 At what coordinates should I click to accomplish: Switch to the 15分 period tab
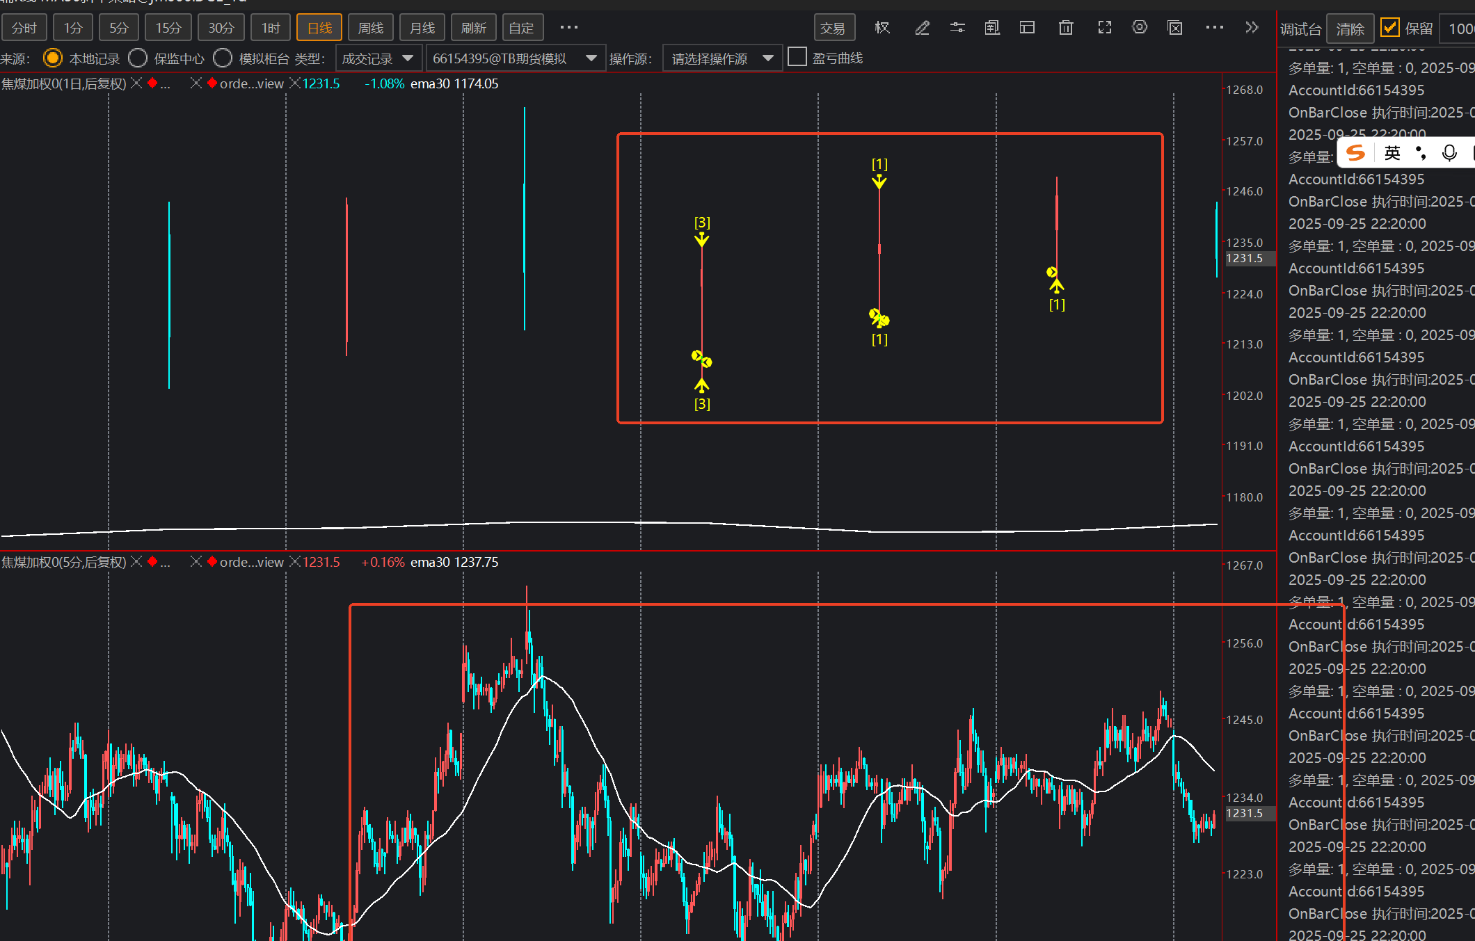tap(168, 28)
